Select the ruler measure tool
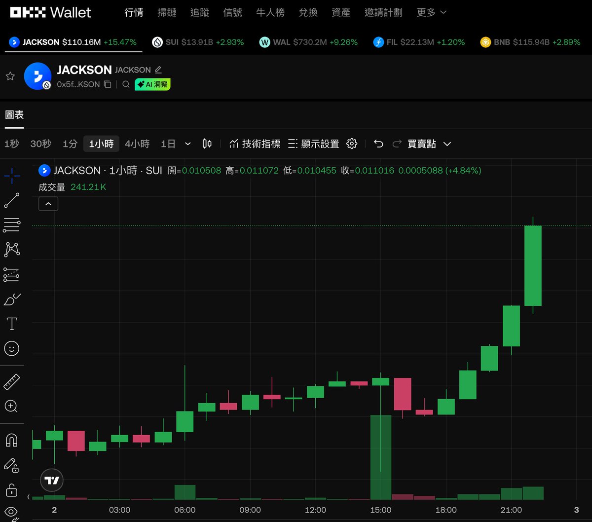Image resolution: width=592 pixels, height=522 pixels. click(x=12, y=382)
